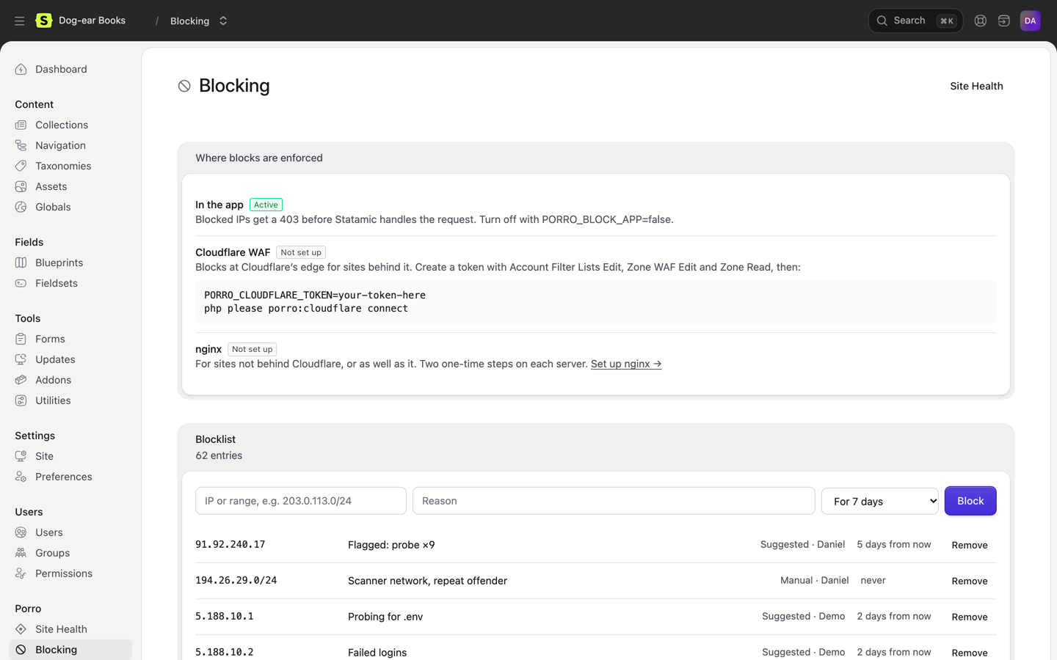Click the 'php please porro:cloudflare connect' code line

(x=306, y=309)
